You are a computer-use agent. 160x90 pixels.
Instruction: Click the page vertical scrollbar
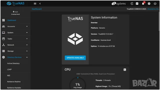coord(159,21)
